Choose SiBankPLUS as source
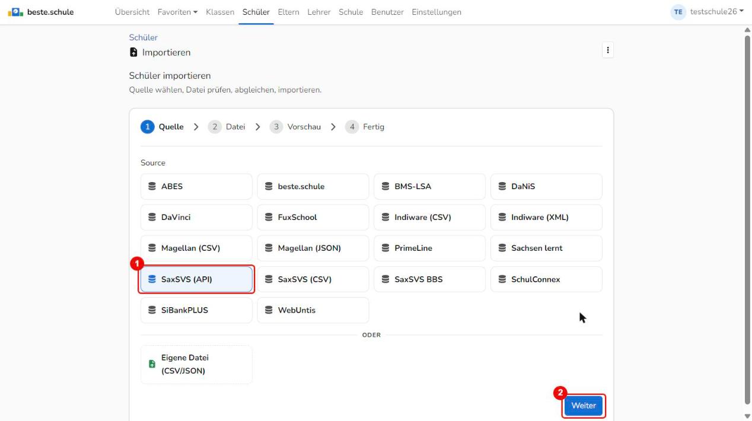Viewport: 752px width, 421px height. [196, 310]
